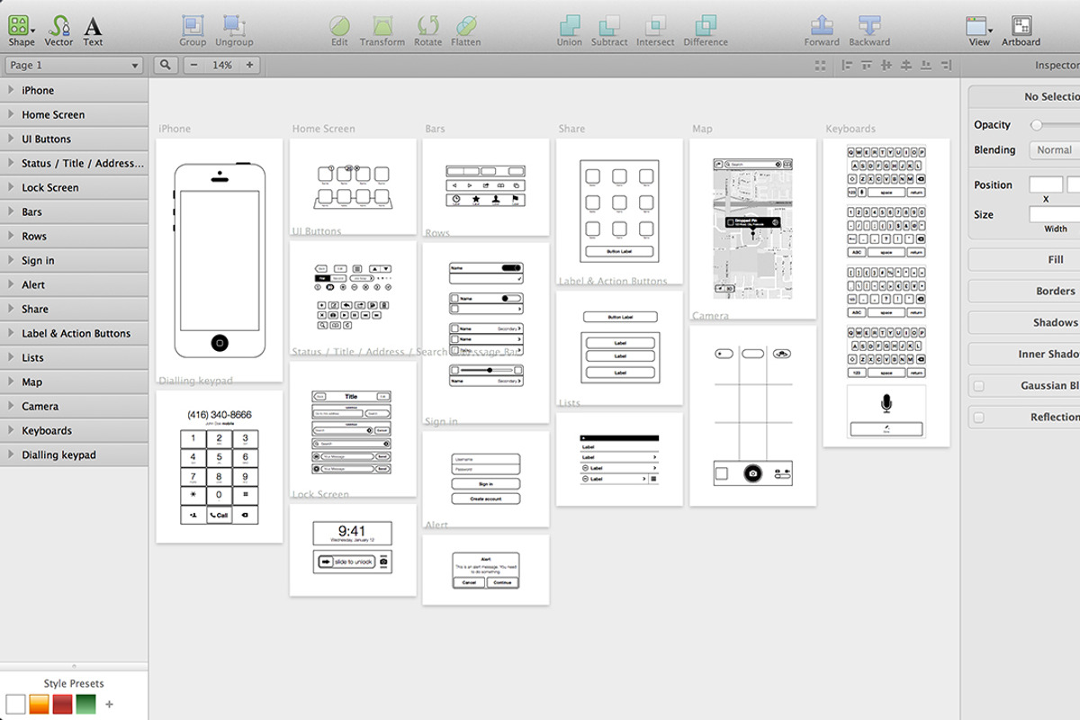Open the Inner Shadows section
The width and height of the screenshot is (1080, 720).
coord(1024,355)
